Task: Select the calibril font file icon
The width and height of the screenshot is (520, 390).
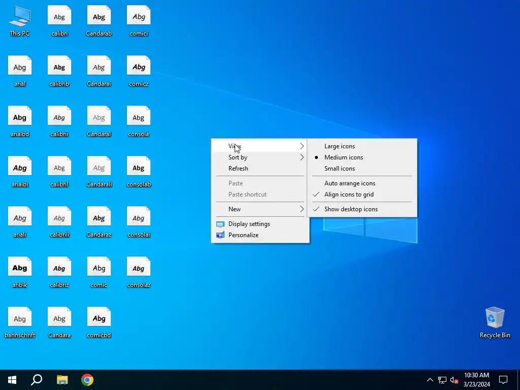Action: [59, 172]
